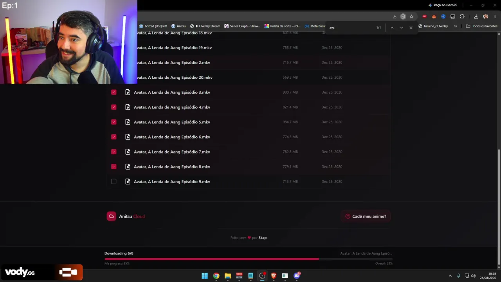Open the Todos os favoritos folder
501x282 pixels.
[x=482, y=26]
